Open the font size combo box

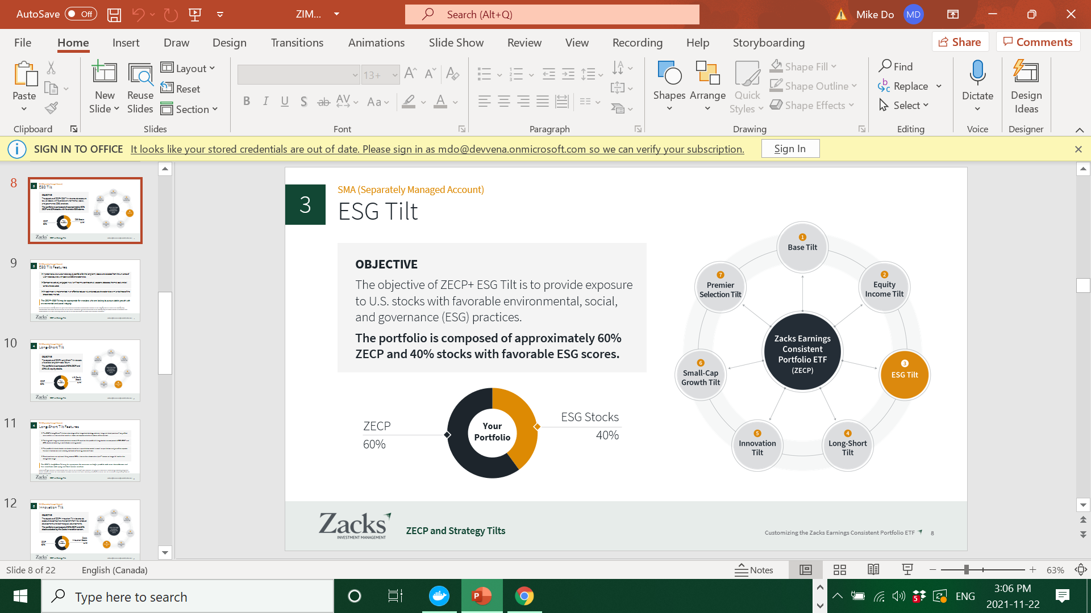(x=380, y=75)
